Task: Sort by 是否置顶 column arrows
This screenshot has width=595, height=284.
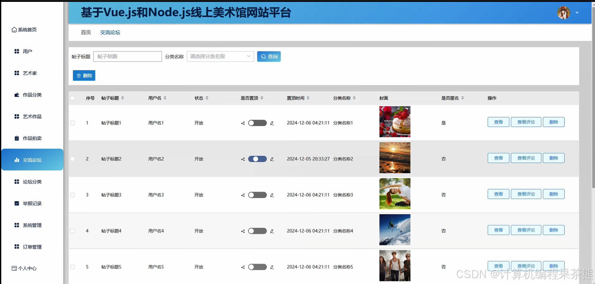Action: (x=262, y=98)
